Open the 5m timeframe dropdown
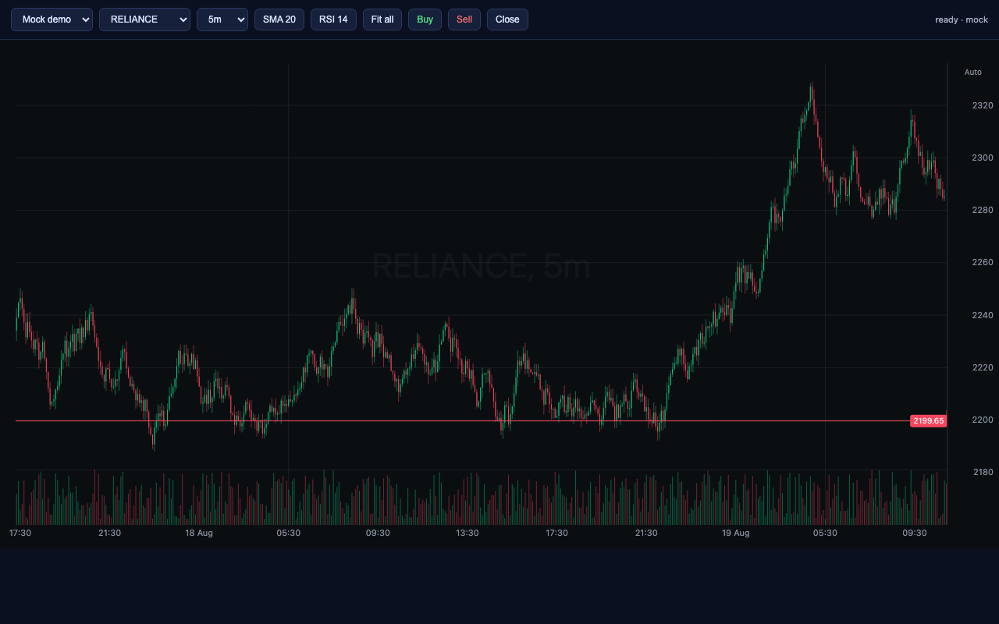 (222, 19)
